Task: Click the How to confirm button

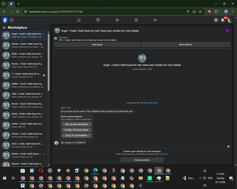Action: point(142,160)
